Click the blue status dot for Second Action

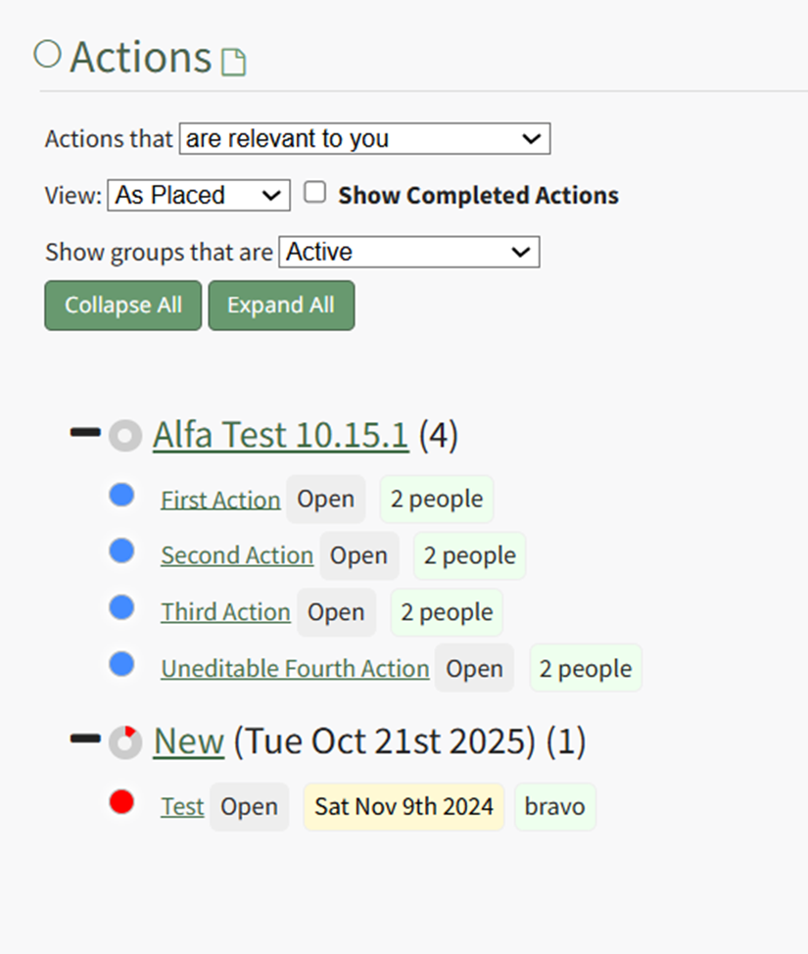click(121, 551)
